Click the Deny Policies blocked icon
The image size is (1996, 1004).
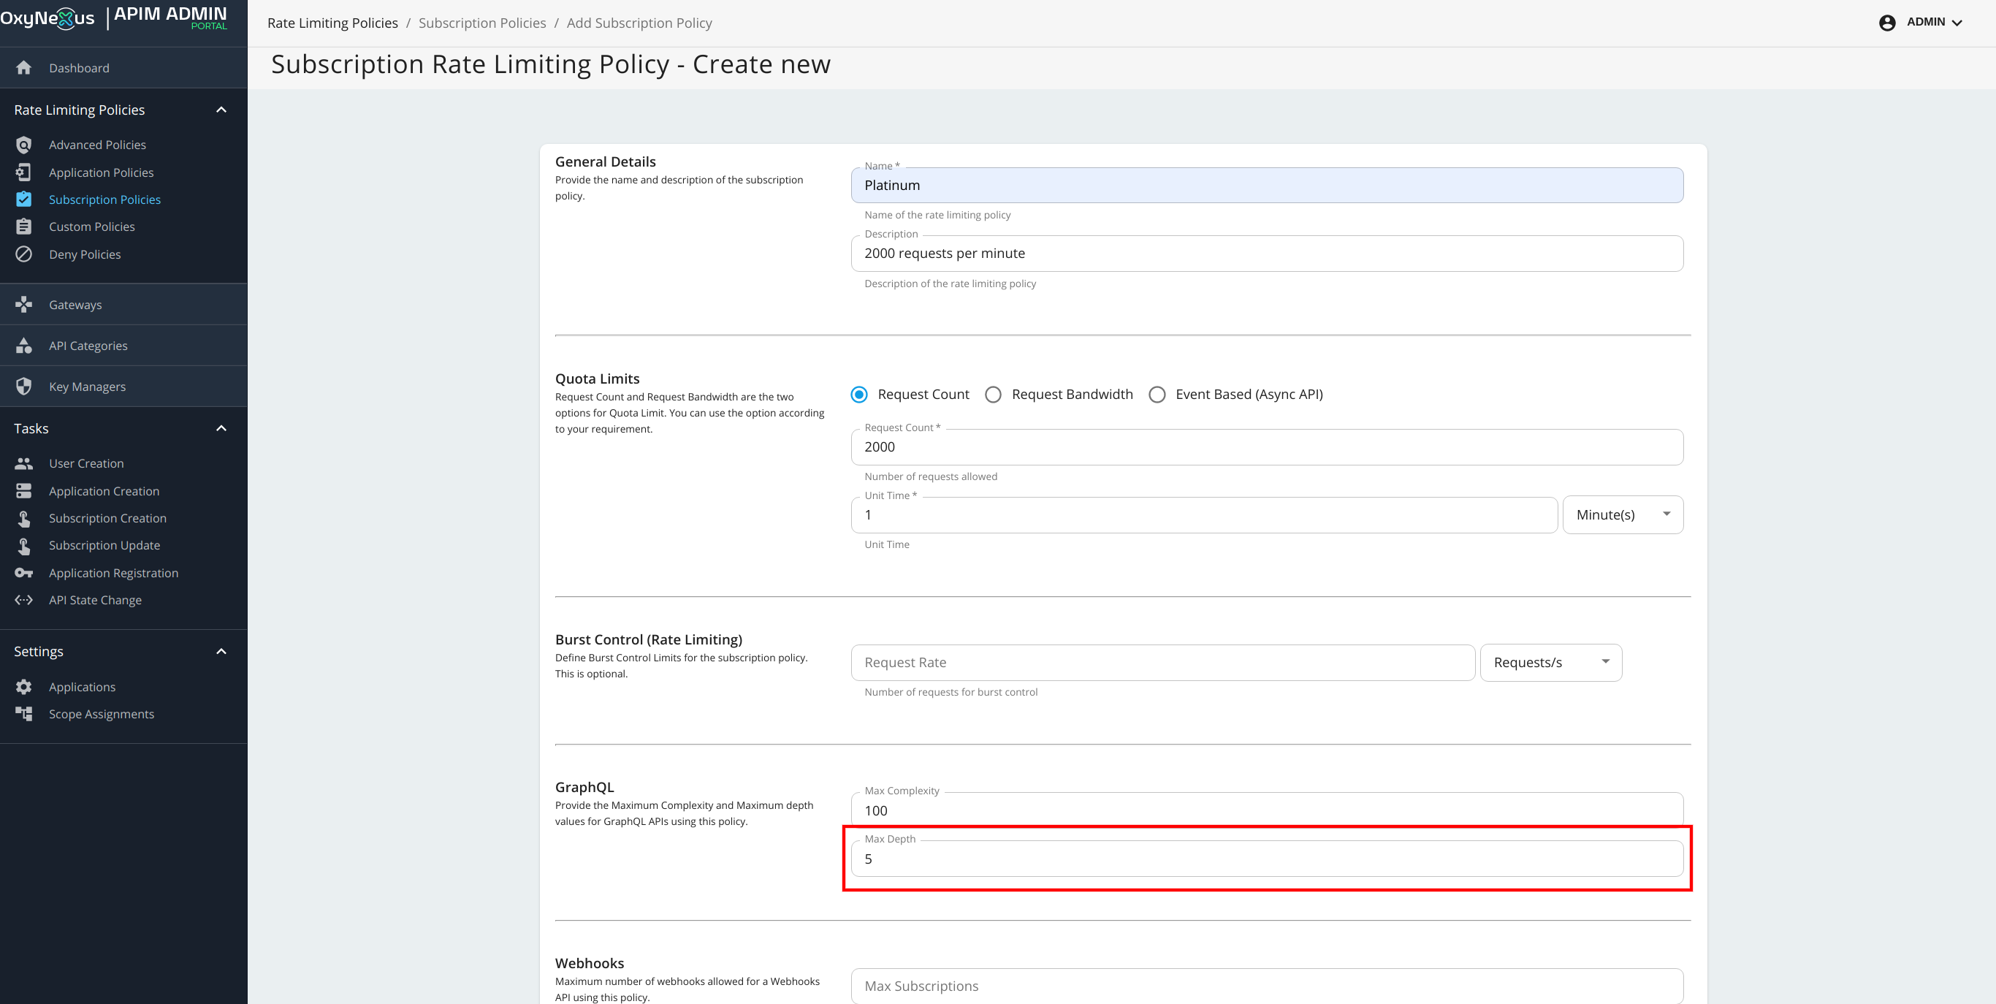click(23, 254)
